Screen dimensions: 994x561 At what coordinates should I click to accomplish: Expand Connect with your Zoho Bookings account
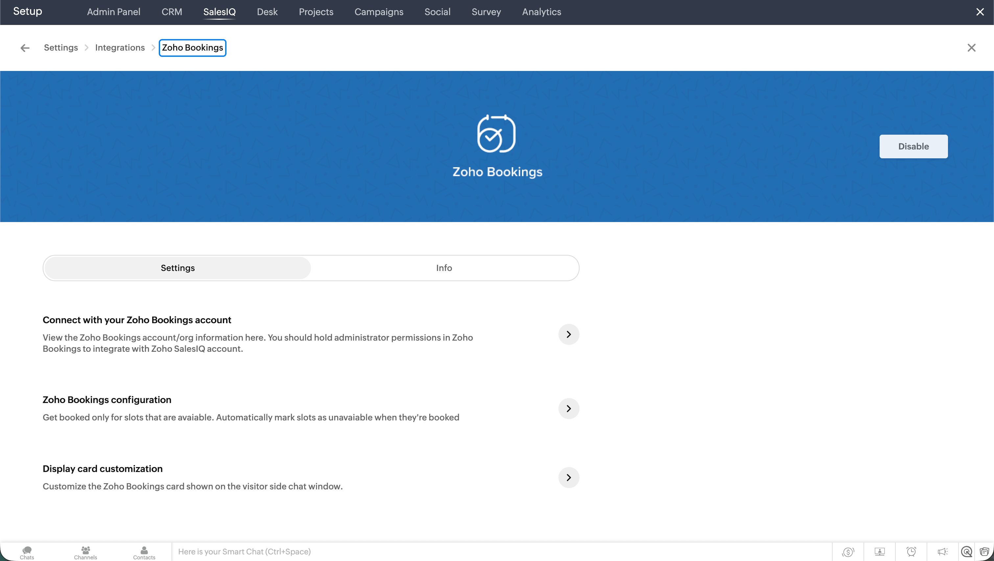[x=569, y=334]
